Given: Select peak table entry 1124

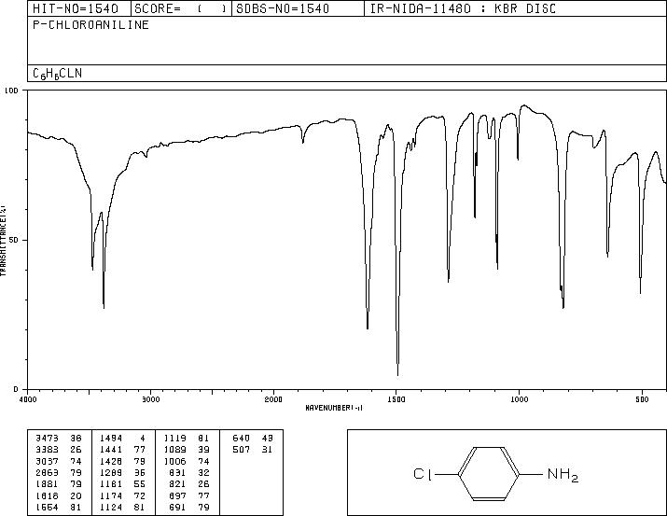Looking at the screenshot, I should pos(111,507).
